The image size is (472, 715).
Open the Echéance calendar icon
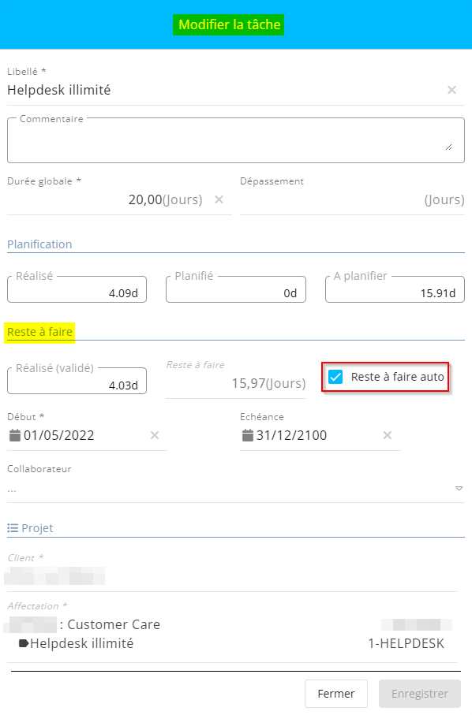pyautogui.click(x=247, y=435)
